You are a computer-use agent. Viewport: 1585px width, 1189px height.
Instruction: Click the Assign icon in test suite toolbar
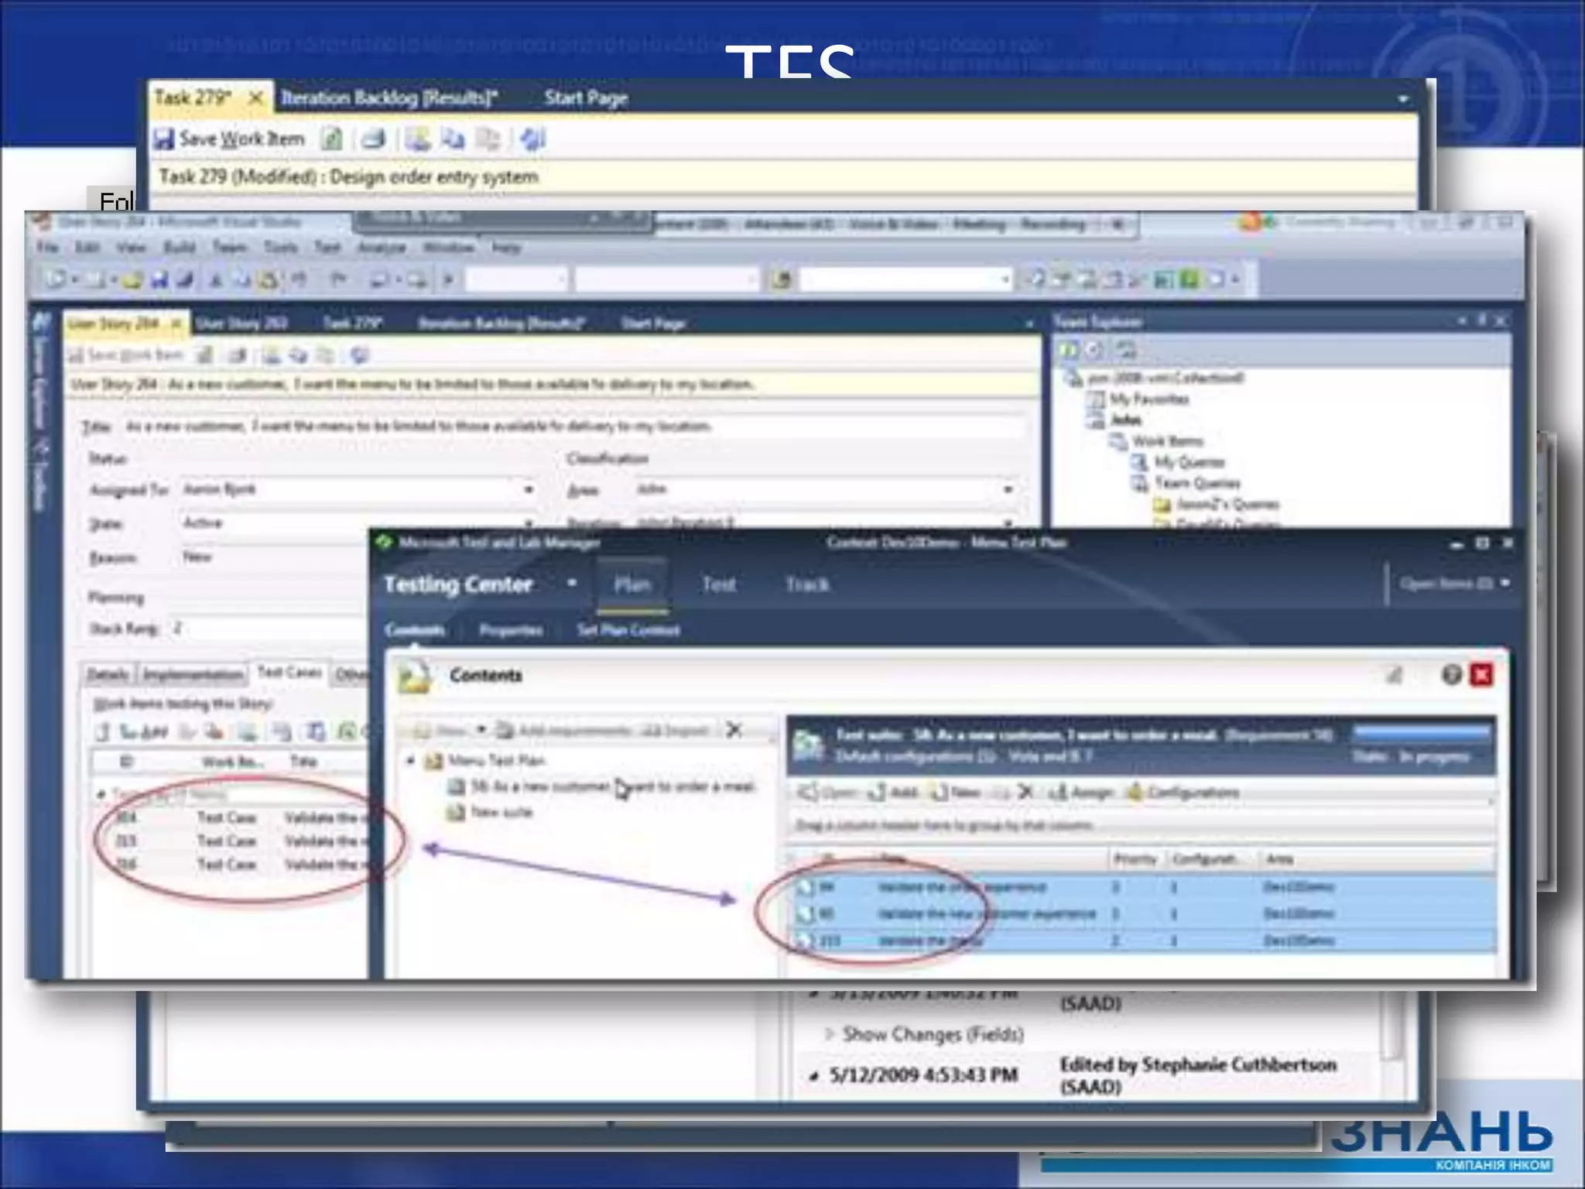(1057, 792)
